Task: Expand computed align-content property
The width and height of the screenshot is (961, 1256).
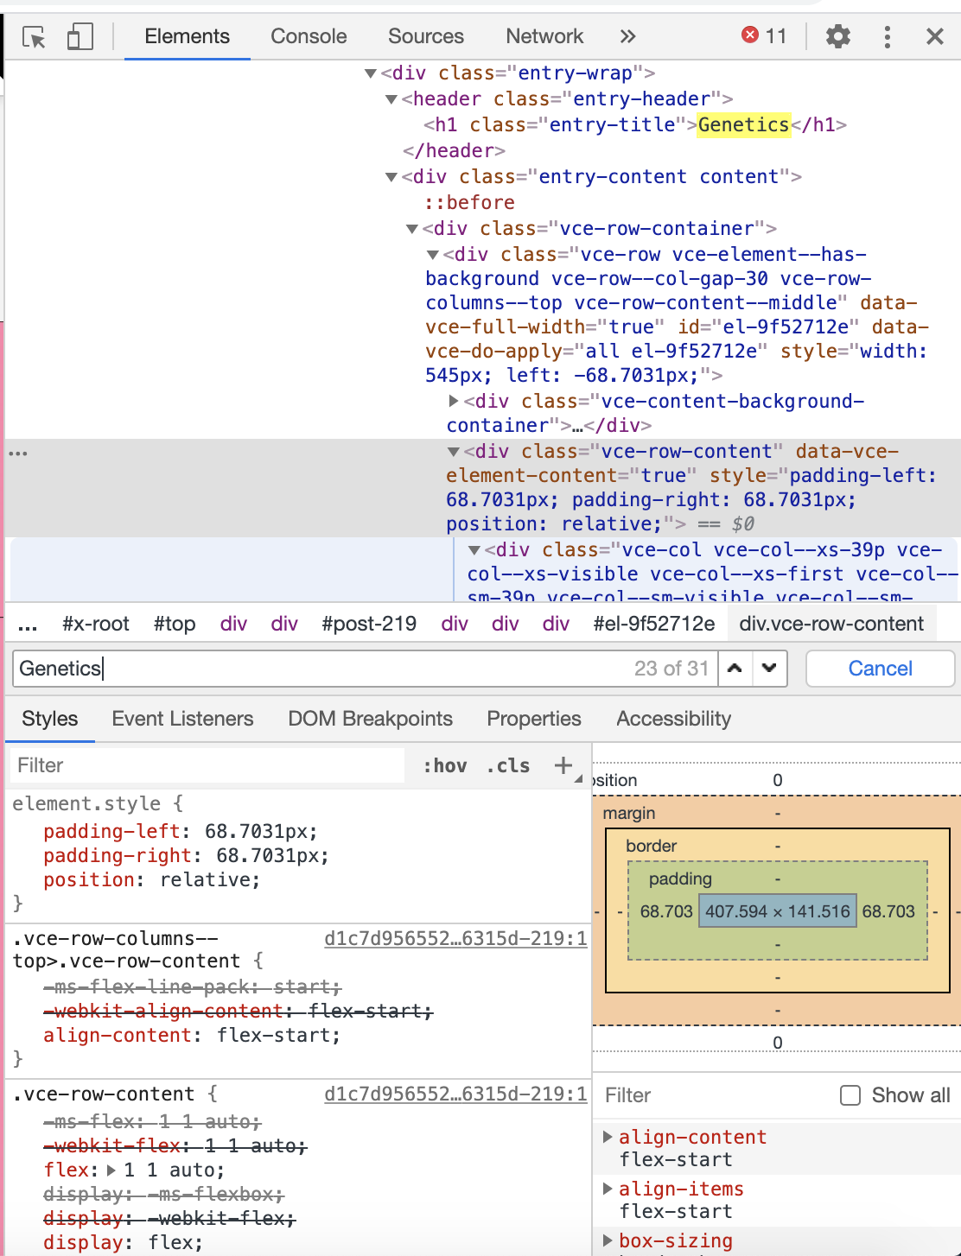Action: click(x=608, y=1137)
